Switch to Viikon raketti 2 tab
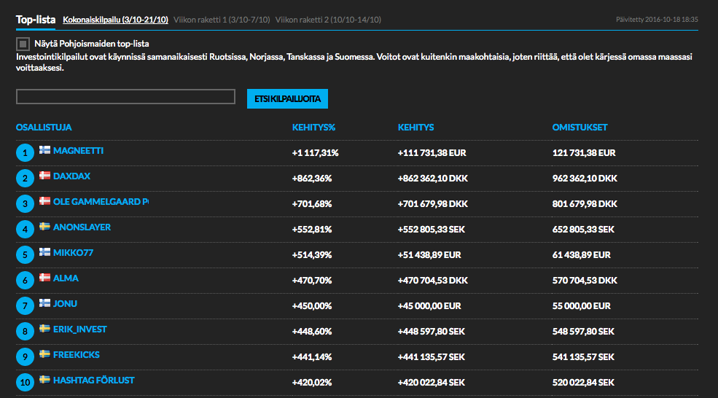Viewport: 718px width, 398px height. [x=328, y=20]
